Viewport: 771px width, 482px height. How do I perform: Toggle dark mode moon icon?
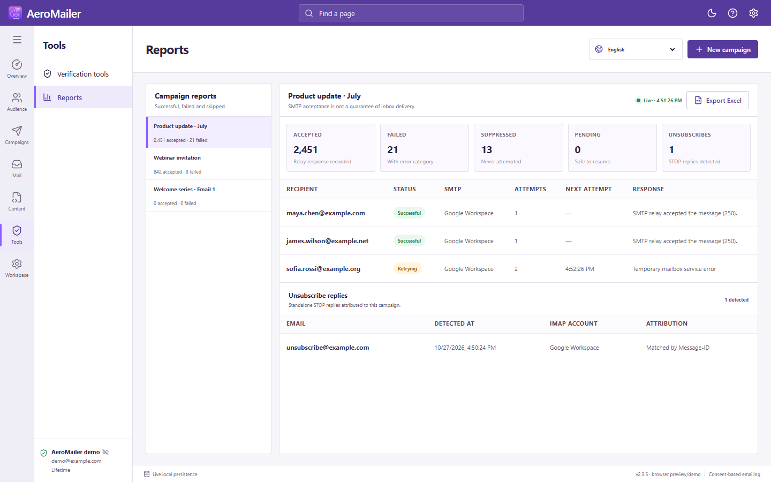point(712,13)
